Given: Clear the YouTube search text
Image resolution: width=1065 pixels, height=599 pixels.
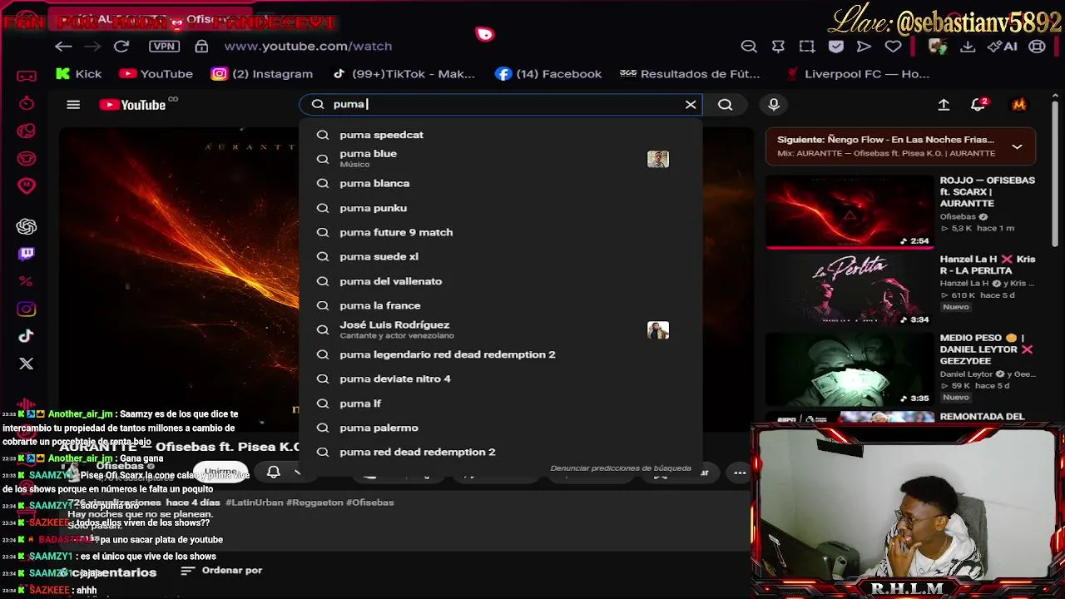Looking at the screenshot, I should (x=691, y=104).
